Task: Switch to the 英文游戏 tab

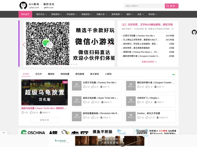Action: [x=94, y=74]
